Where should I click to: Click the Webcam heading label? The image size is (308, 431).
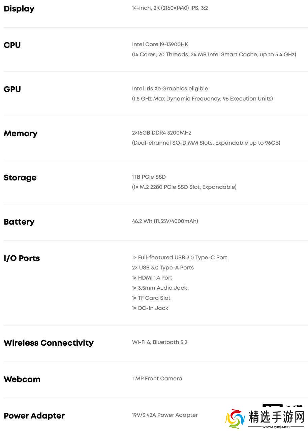[x=22, y=379]
